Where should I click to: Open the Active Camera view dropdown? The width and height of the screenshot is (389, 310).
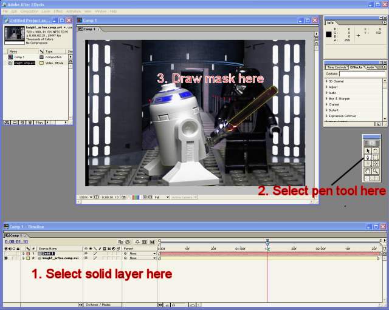pyautogui.click(x=184, y=197)
